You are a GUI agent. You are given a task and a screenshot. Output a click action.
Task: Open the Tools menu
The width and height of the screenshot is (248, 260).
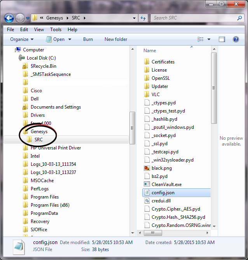click(x=56, y=30)
